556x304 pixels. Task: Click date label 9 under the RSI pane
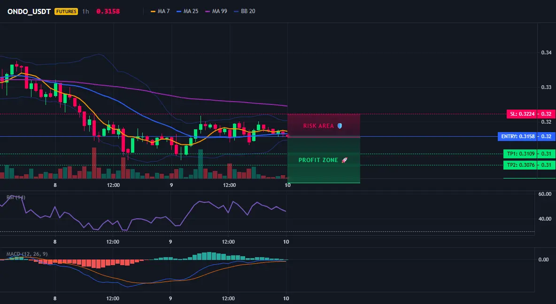tap(170, 242)
